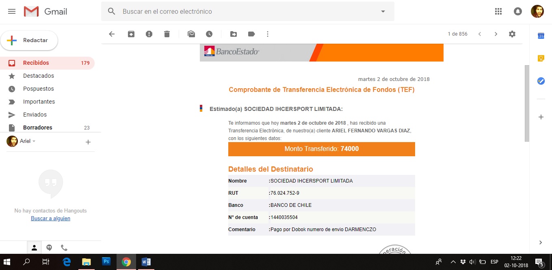552x270 pixels.
Task: Delete this email with trash icon
Action: 167,34
